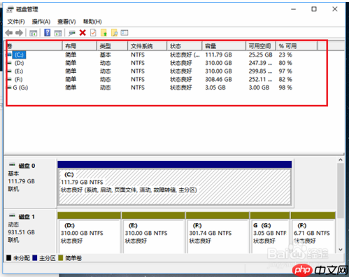
Task: Click the 23 % value in list
Action: pos(285,55)
